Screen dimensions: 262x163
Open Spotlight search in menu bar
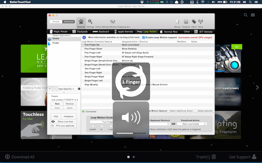click(x=250, y=2)
